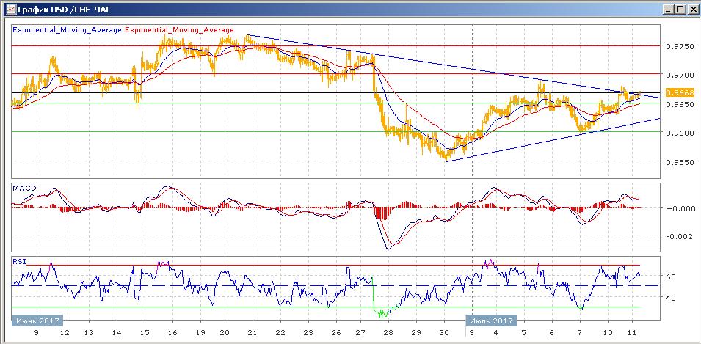Viewport: 701px width, 344px height.
Task: Close the USD/CHF chart window
Action: (x=691, y=9)
